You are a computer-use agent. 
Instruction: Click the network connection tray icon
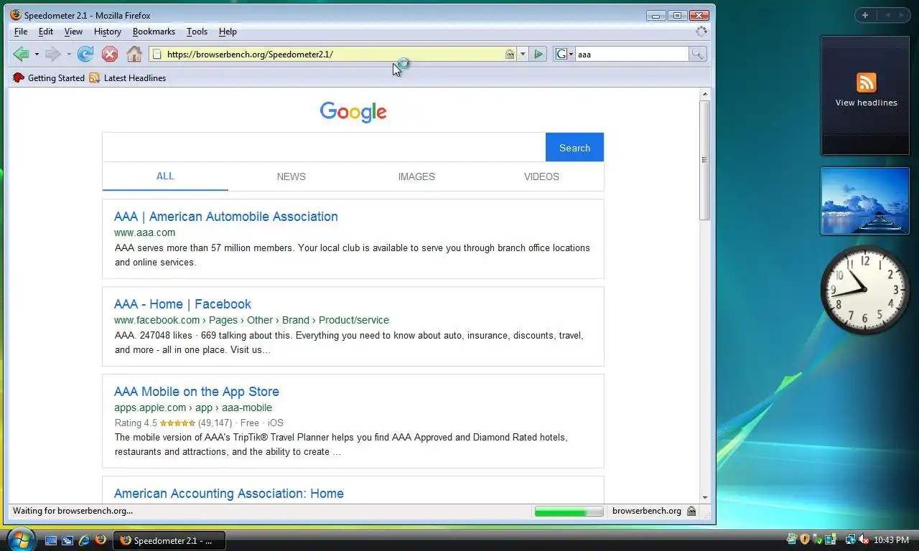(850, 540)
